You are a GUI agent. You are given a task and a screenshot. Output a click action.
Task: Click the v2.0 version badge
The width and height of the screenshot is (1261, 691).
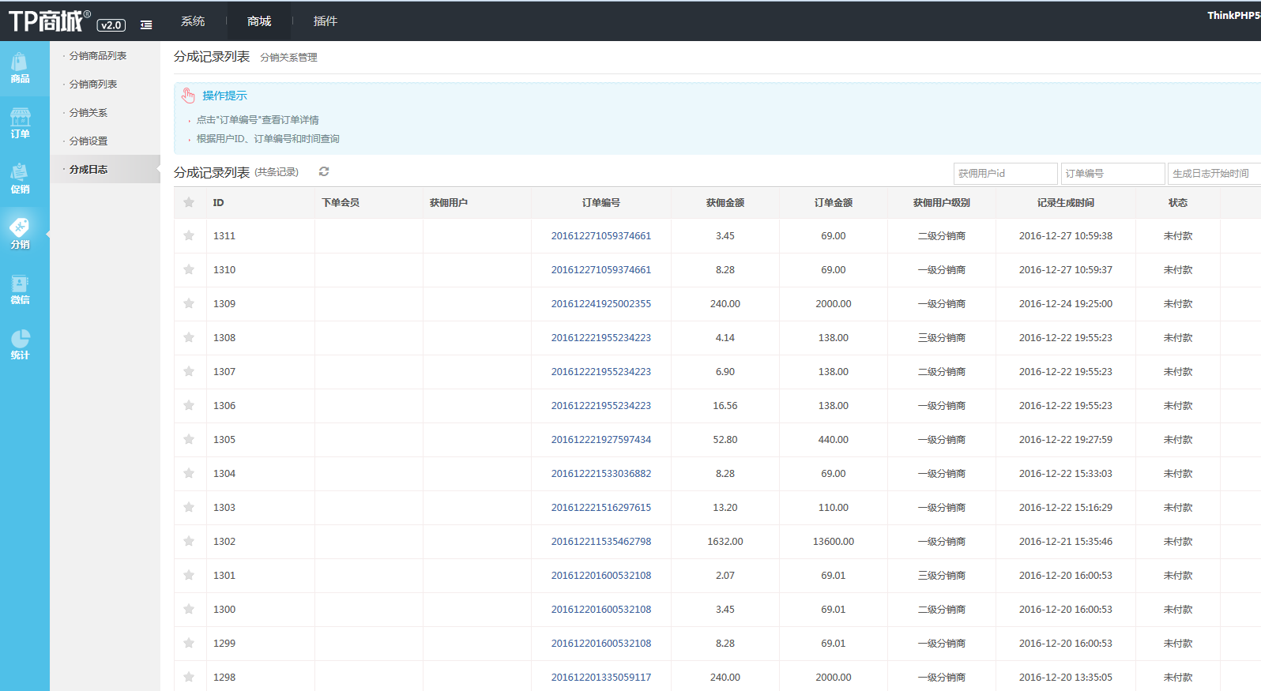(x=111, y=25)
